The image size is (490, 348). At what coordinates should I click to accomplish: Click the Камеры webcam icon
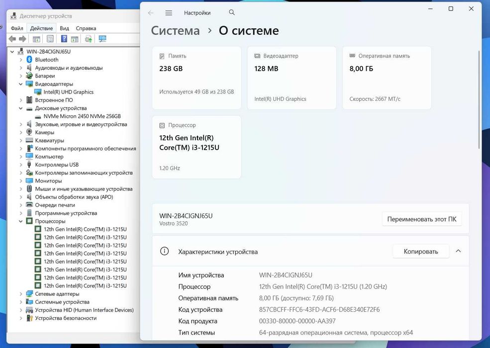point(29,132)
